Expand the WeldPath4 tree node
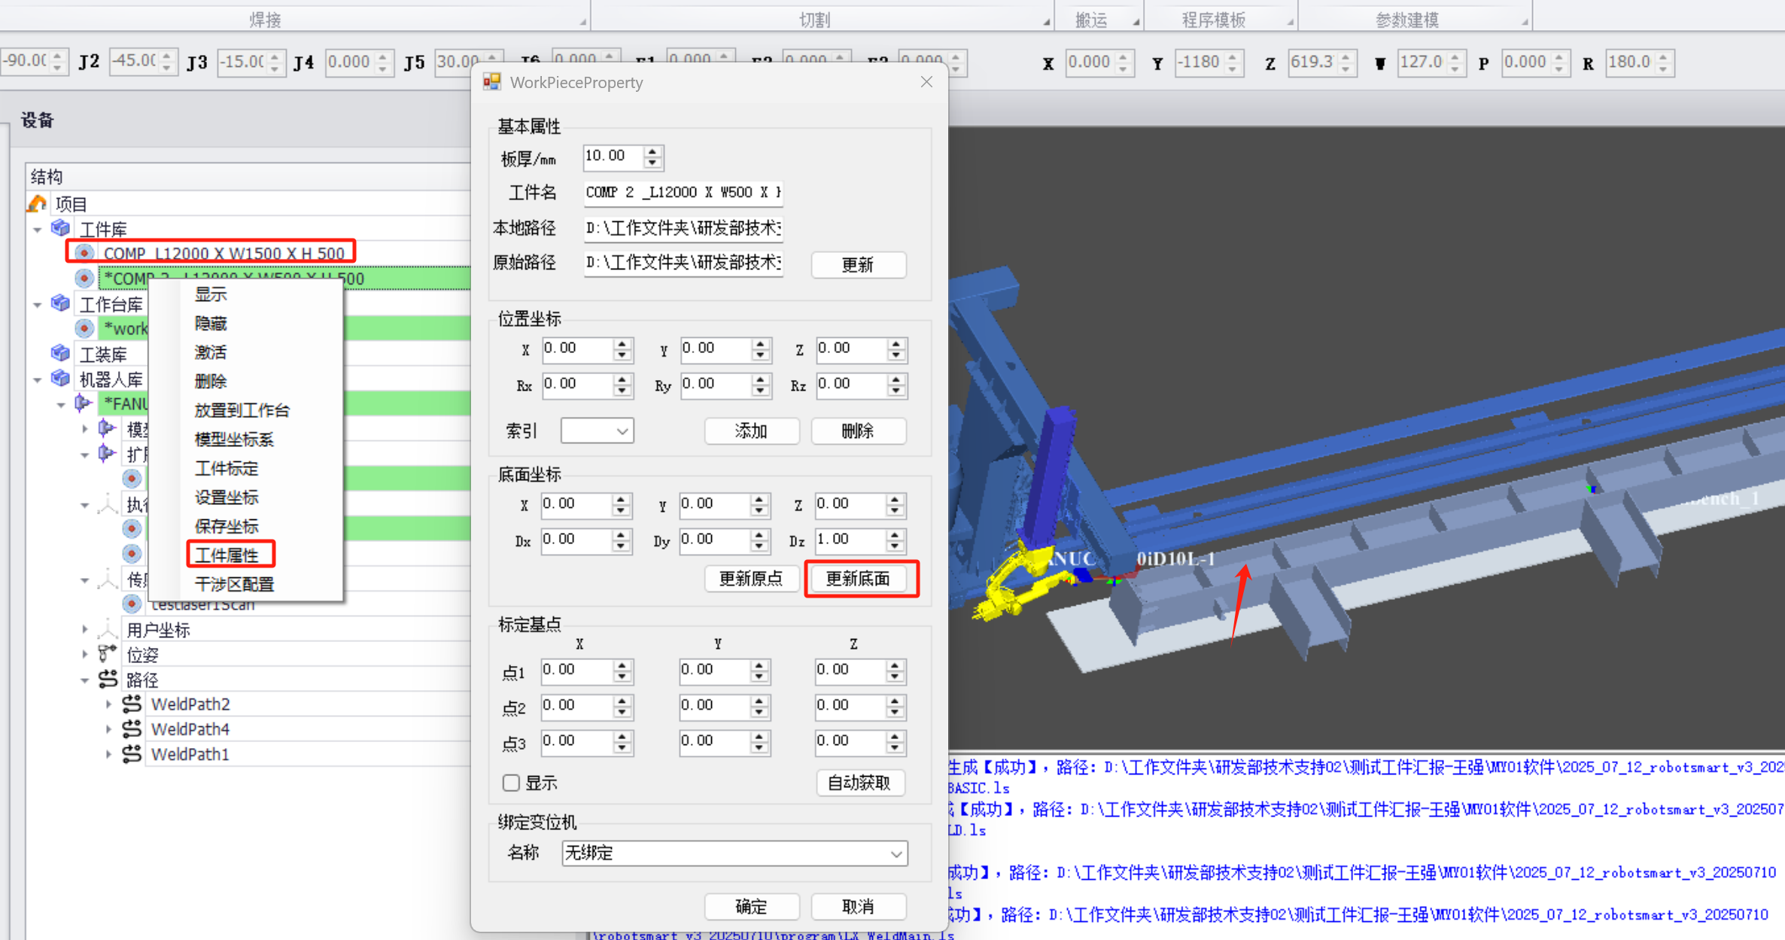The height and width of the screenshot is (940, 1785). pyautogui.click(x=108, y=729)
